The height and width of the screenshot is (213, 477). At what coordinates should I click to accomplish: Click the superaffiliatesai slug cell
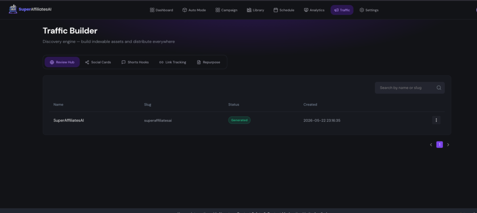(158, 120)
